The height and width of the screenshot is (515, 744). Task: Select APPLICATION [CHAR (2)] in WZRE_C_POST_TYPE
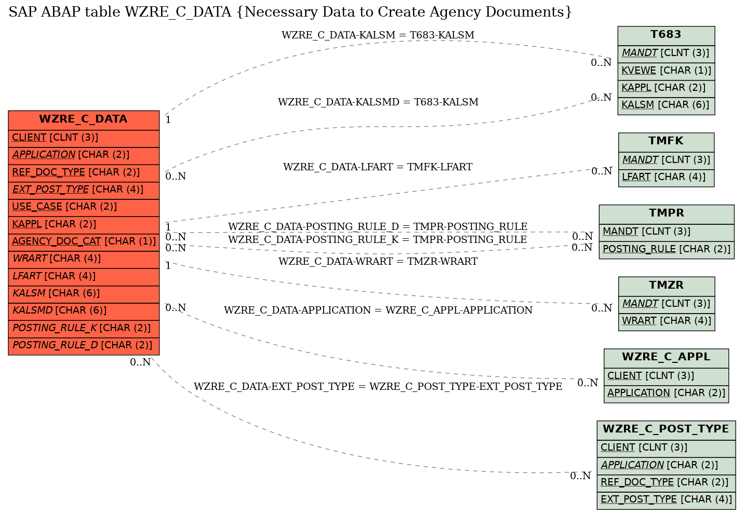(666, 465)
